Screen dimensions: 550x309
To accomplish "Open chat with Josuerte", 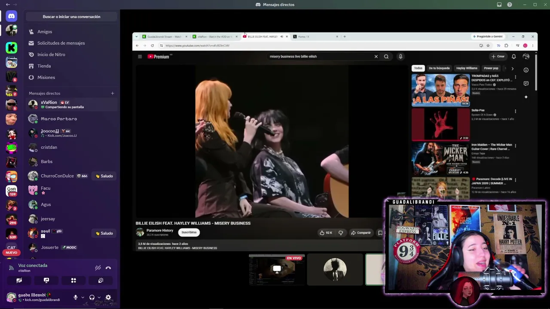I will click(x=71, y=248).
